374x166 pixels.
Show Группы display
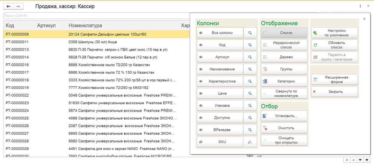pyautogui.click(x=284, y=69)
